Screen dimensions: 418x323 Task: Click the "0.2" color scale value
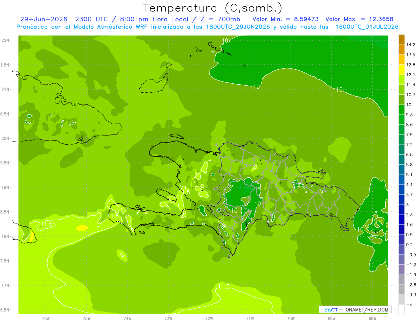410,245
